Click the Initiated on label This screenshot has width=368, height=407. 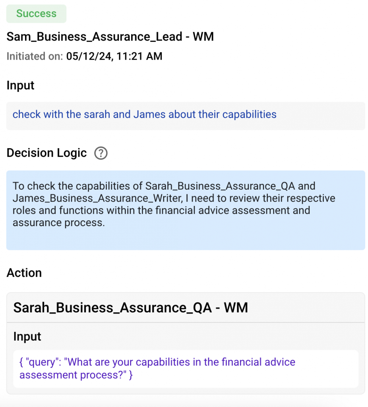click(35, 56)
